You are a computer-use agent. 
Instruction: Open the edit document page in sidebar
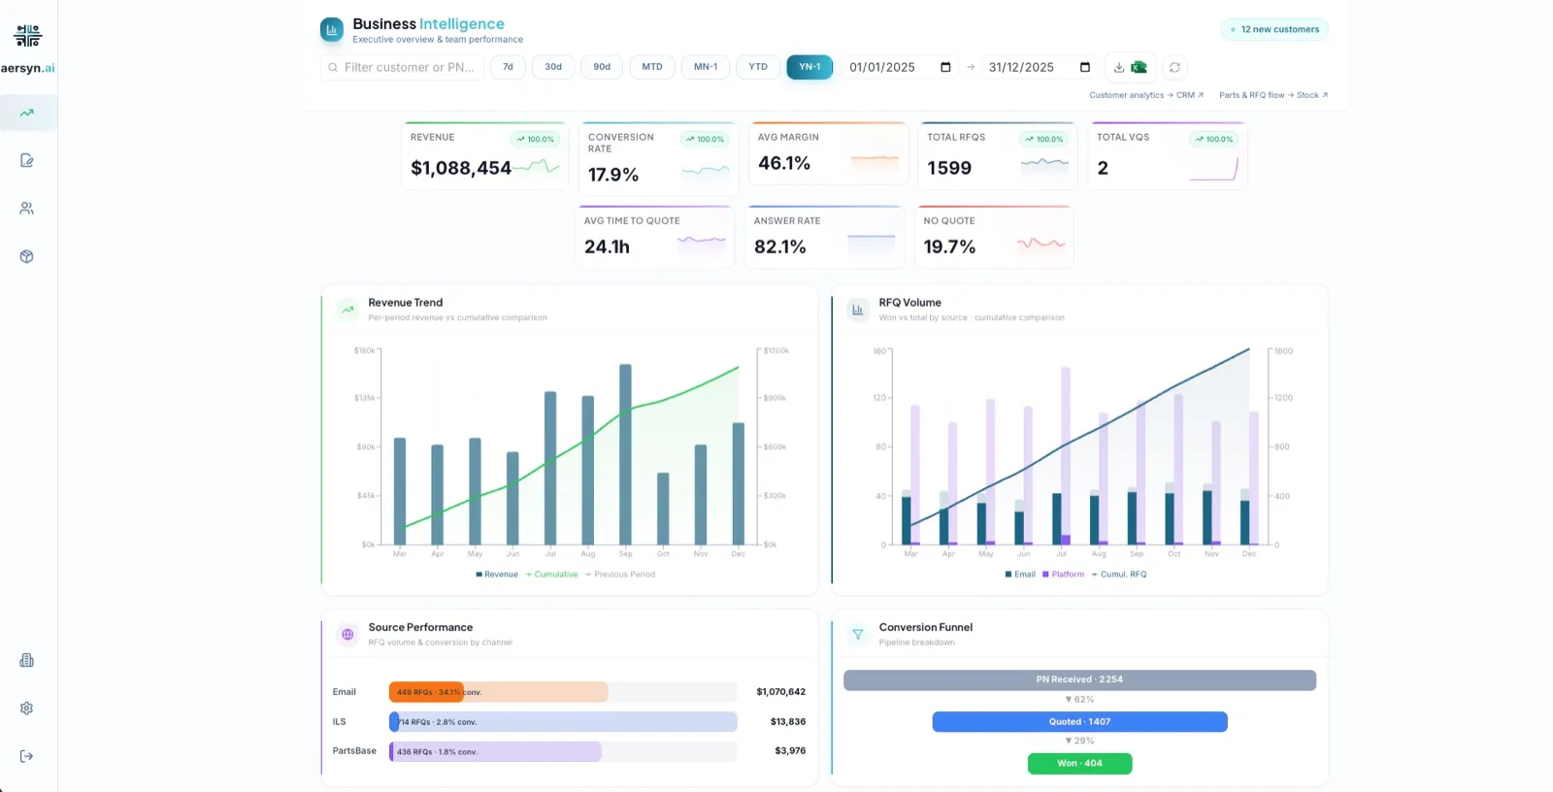point(27,160)
